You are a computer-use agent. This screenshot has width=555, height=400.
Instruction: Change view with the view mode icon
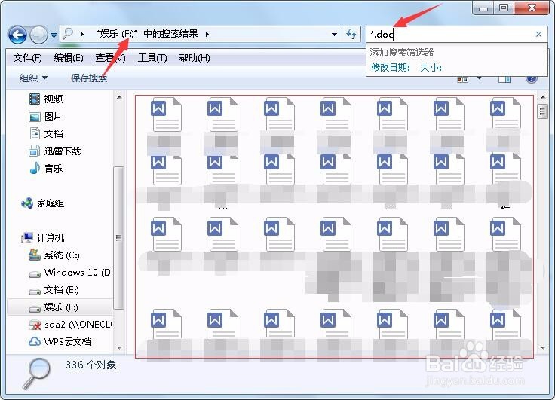[x=462, y=79]
